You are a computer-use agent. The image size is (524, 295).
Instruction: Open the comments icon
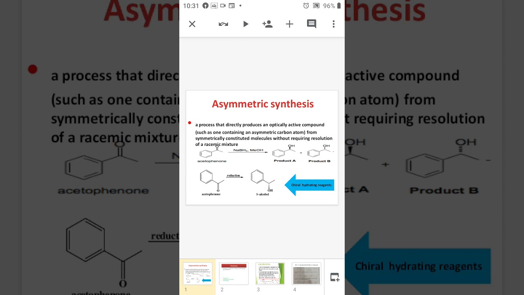312,24
